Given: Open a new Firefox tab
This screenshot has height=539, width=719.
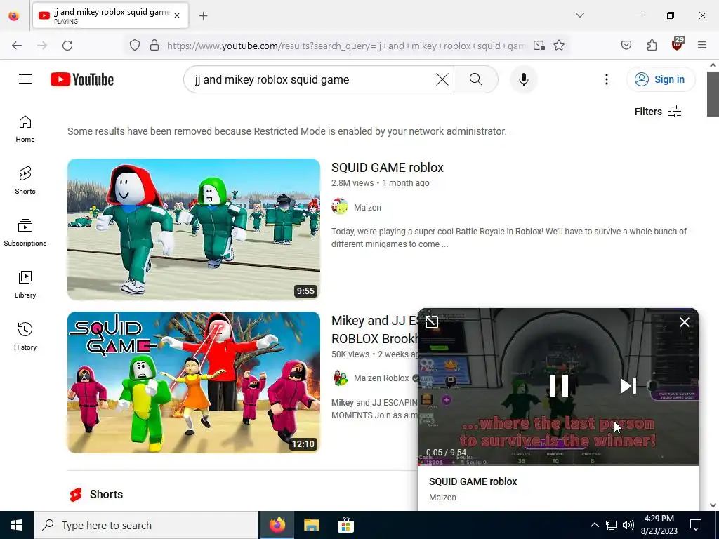Looking at the screenshot, I should click(x=203, y=16).
